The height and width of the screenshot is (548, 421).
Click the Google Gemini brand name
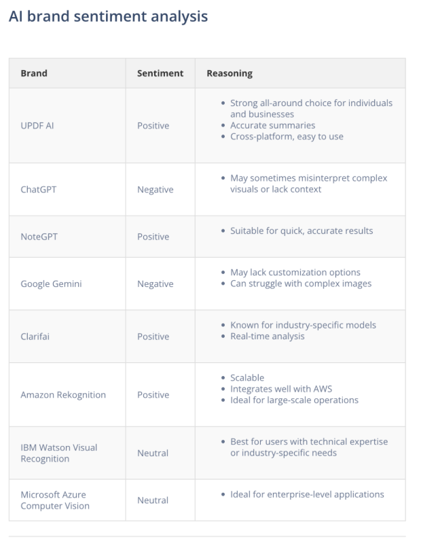(x=51, y=284)
